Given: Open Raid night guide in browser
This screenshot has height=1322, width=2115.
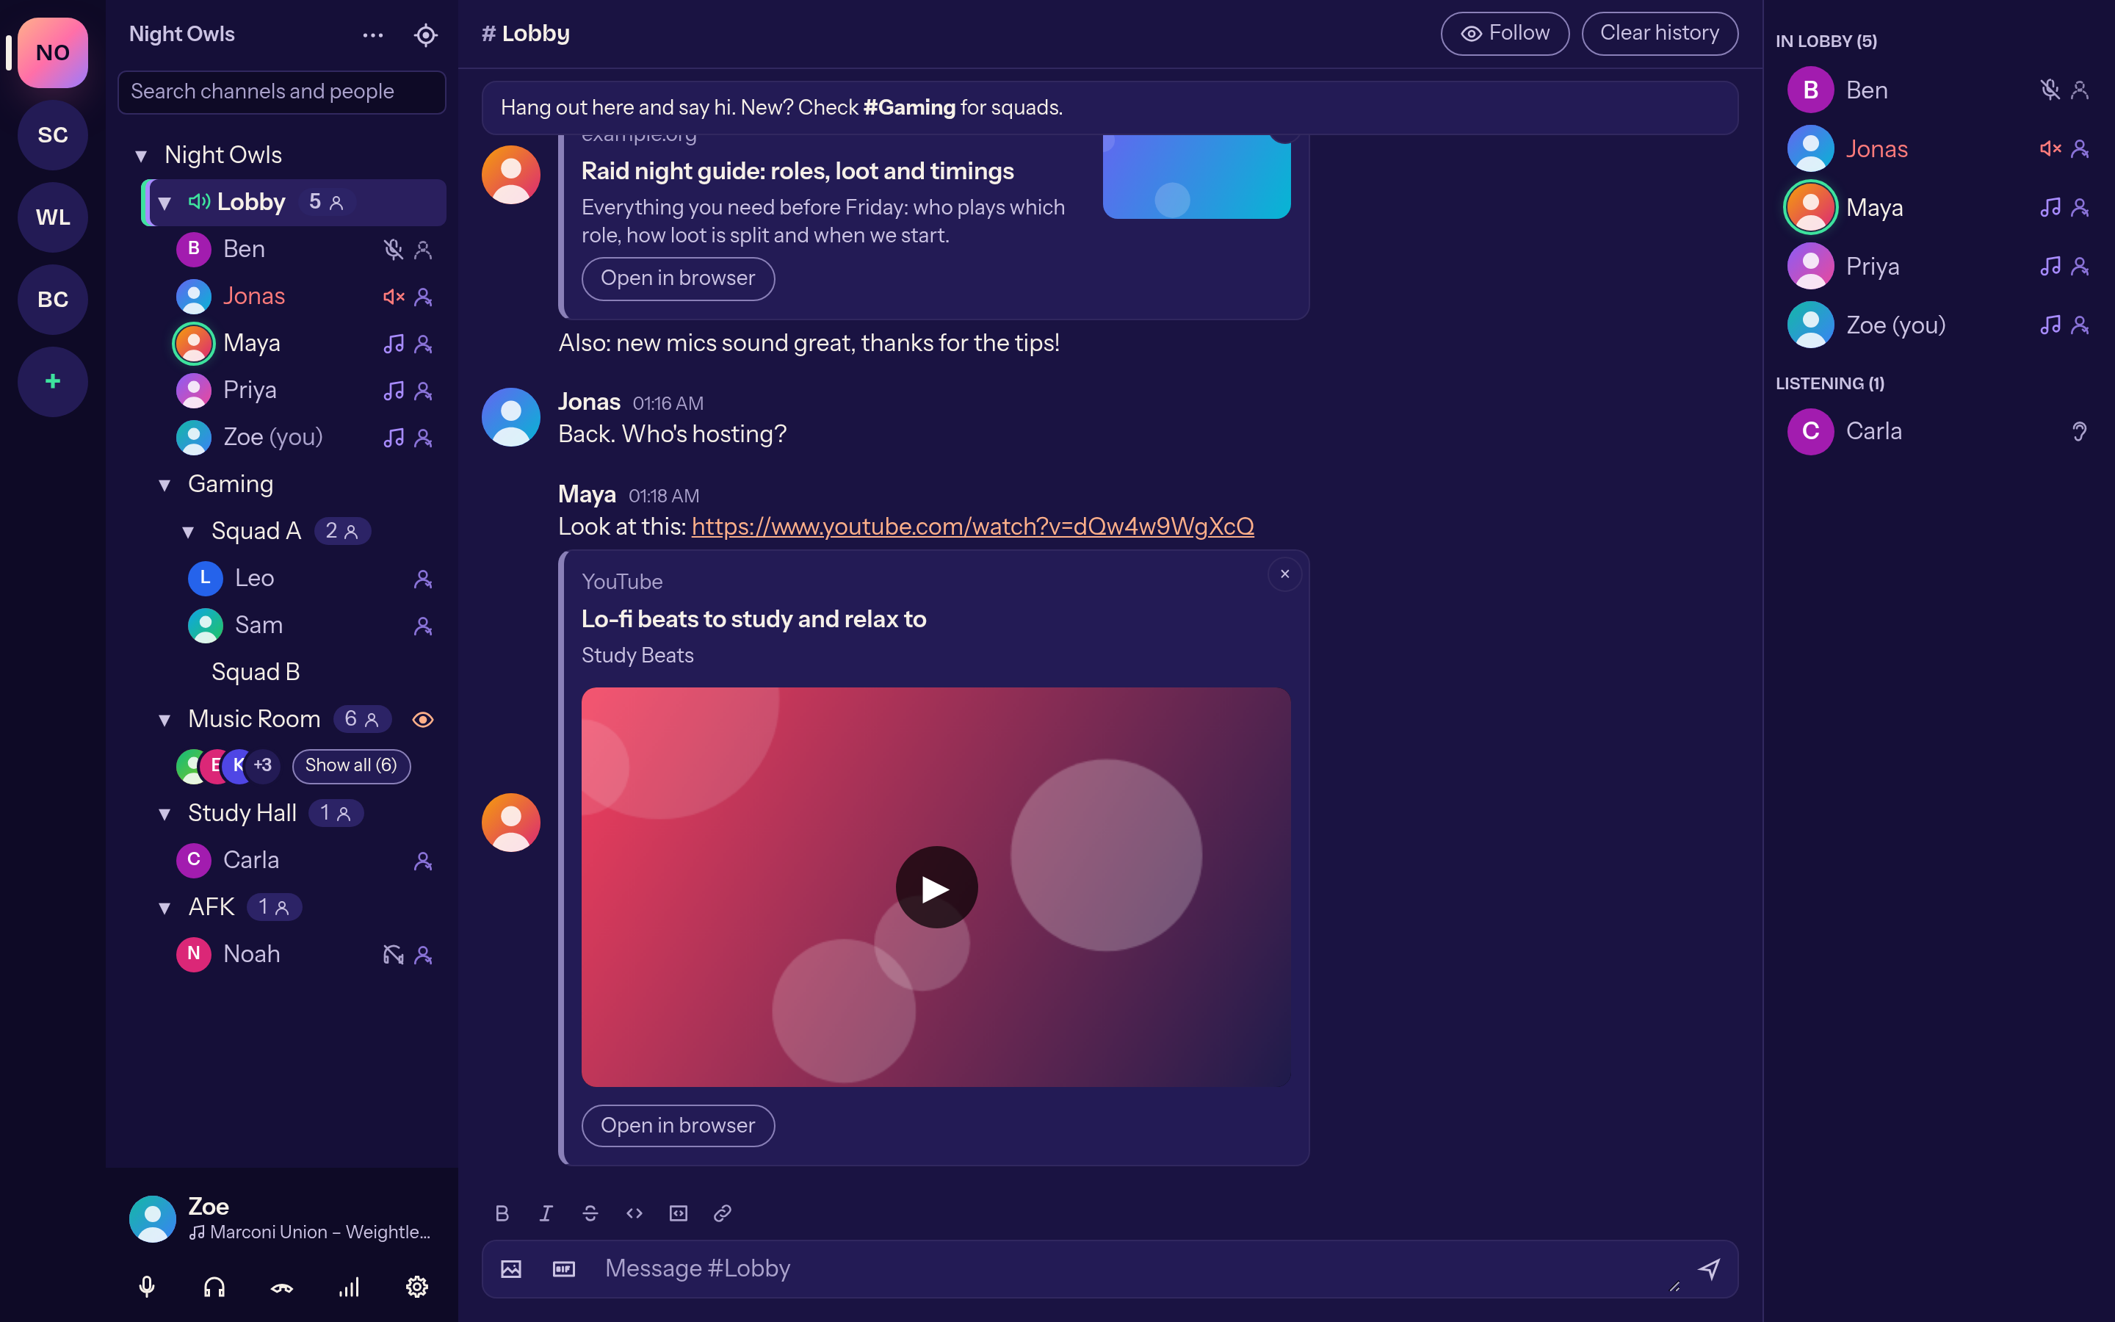Looking at the screenshot, I should [x=677, y=279].
